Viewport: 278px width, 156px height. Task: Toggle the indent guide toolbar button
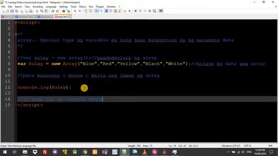click(x=106, y=11)
